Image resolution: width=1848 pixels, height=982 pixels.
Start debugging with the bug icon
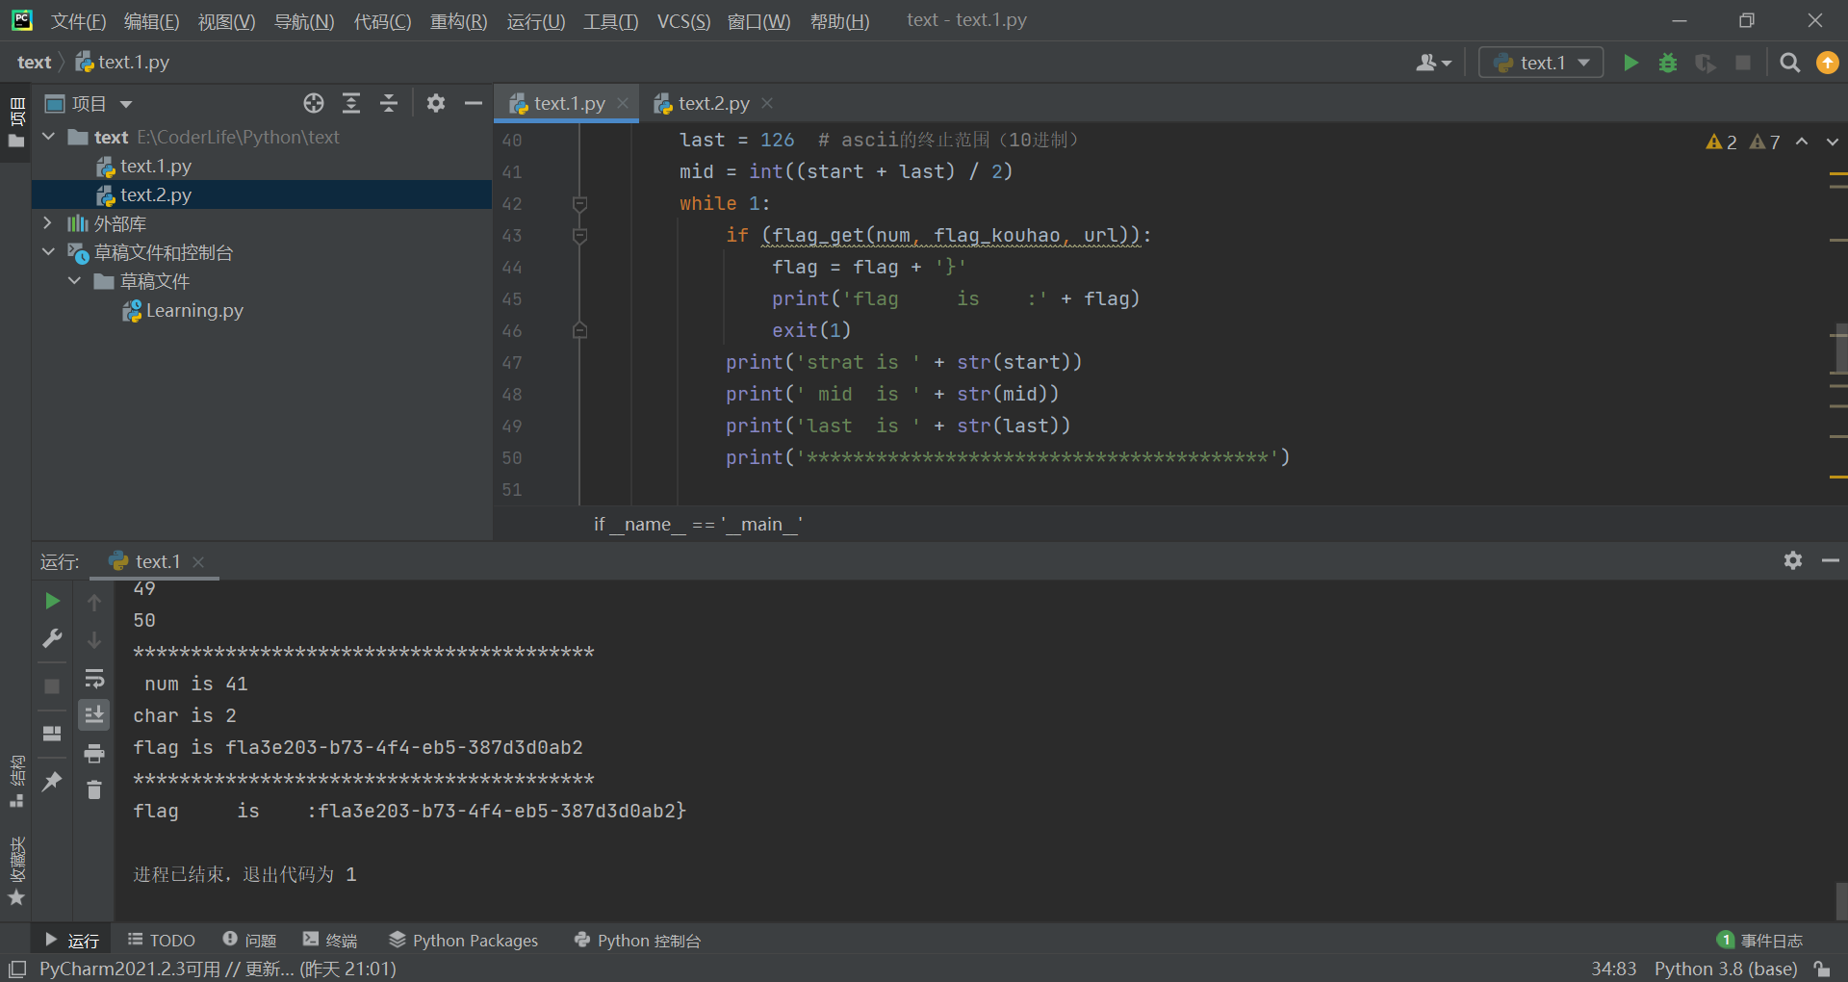(1668, 63)
